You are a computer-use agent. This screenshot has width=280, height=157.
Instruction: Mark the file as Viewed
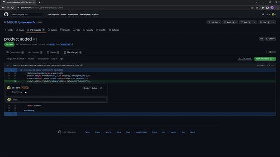(x=261, y=65)
